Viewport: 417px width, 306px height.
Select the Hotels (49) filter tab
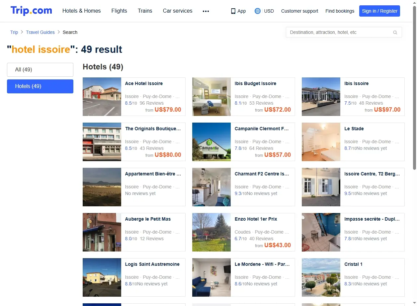pyautogui.click(x=40, y=86)
